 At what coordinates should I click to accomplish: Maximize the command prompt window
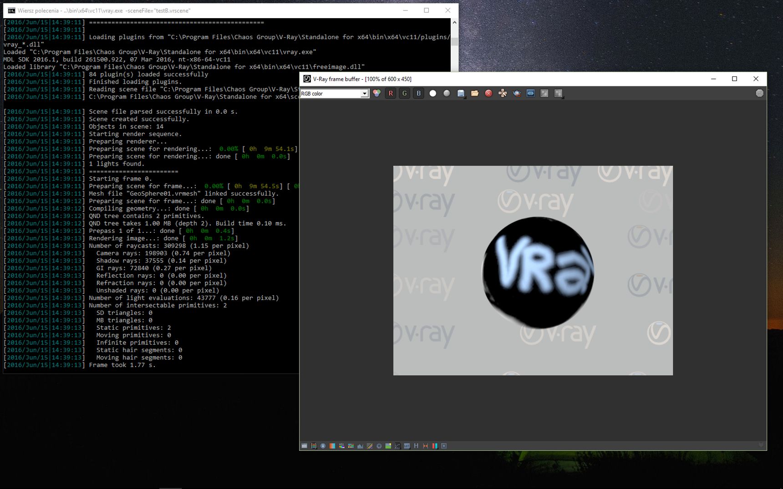pyautogui.click(x=427, y=10)
